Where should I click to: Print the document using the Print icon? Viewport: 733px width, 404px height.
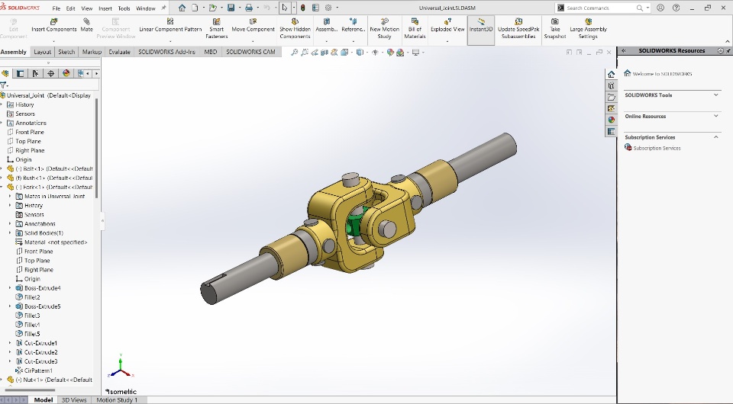click(249, 8)
